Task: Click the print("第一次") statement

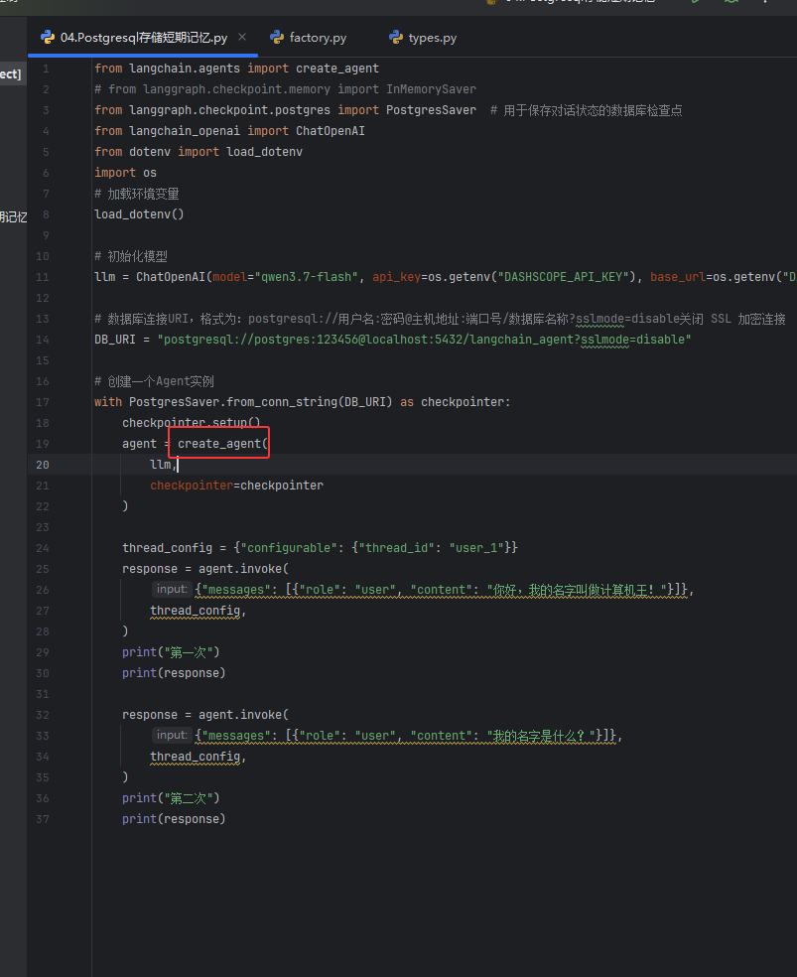Action: 171,652
